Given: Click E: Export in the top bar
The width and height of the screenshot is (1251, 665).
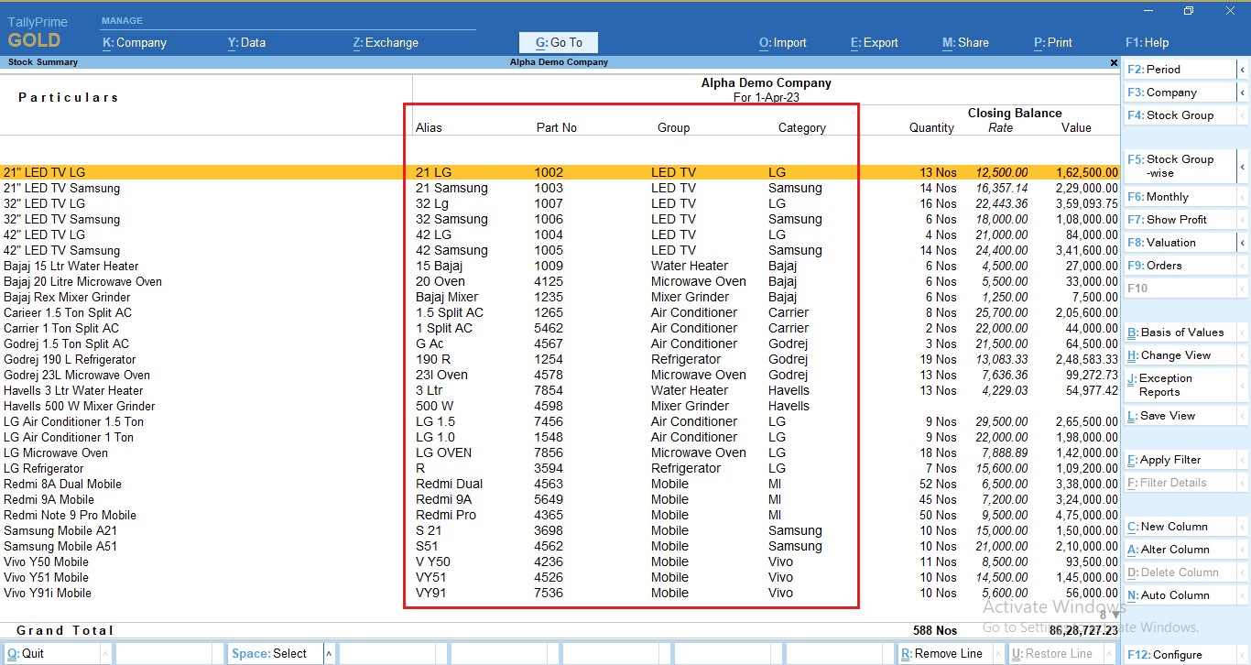Looking at the screenshot, I should [x=872, y=42].
